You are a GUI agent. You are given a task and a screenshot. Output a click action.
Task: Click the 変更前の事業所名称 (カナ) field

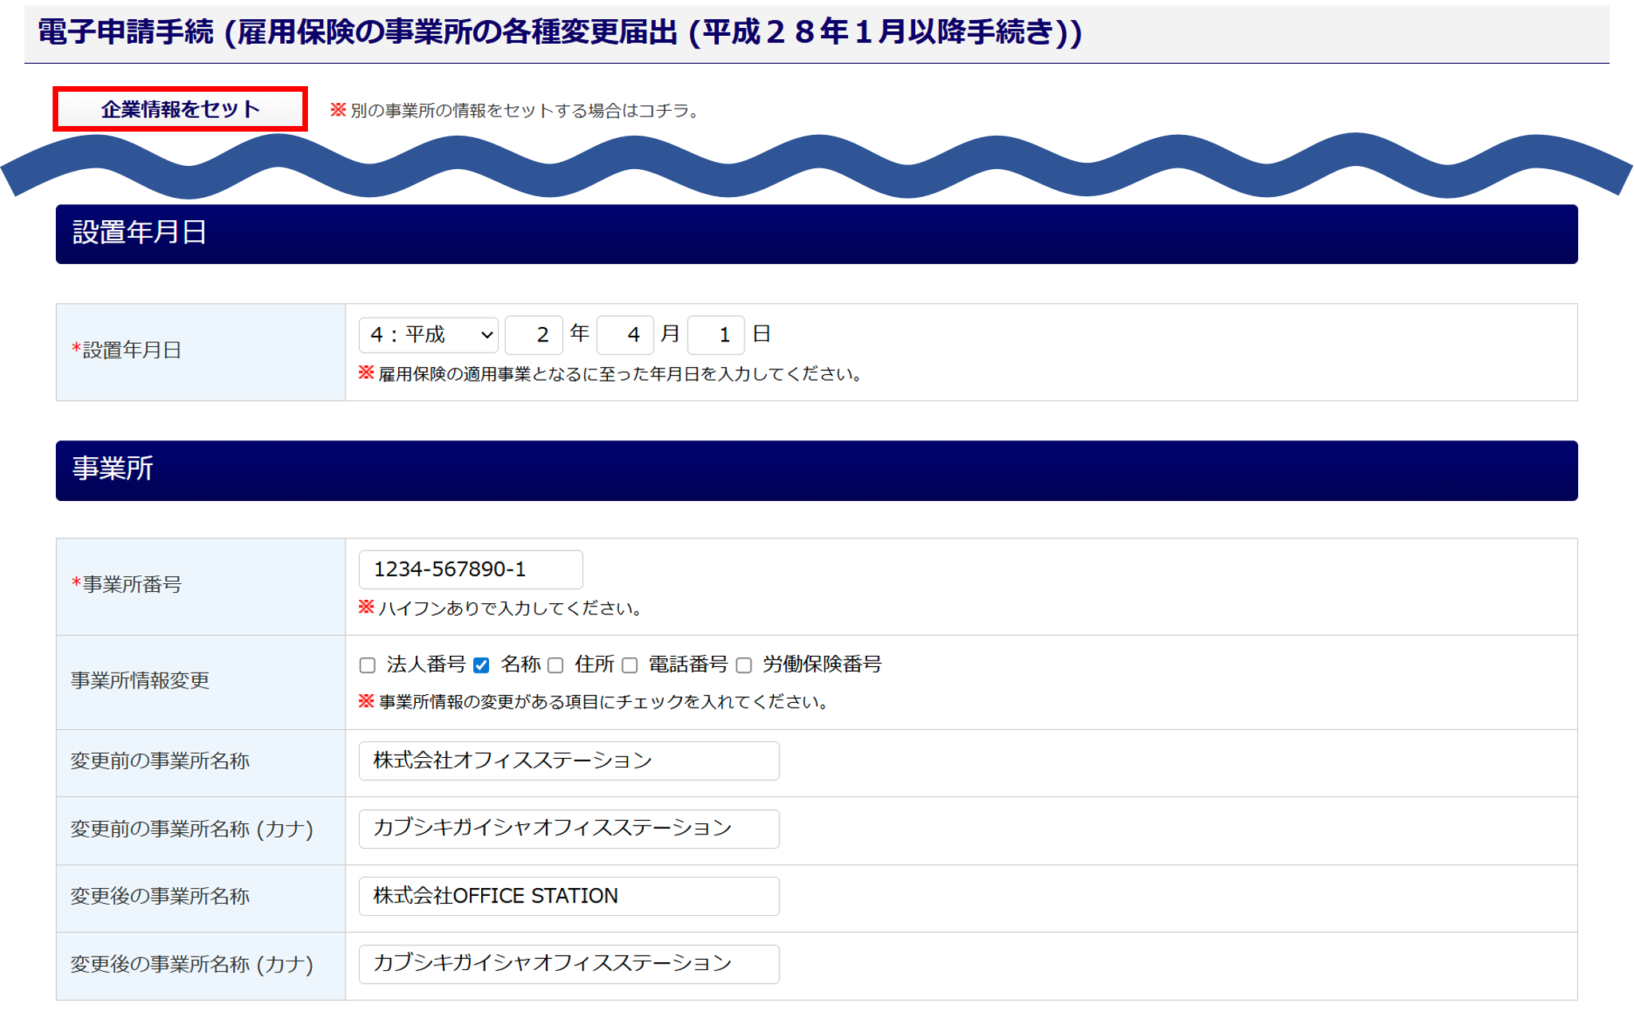click(569, 829)
